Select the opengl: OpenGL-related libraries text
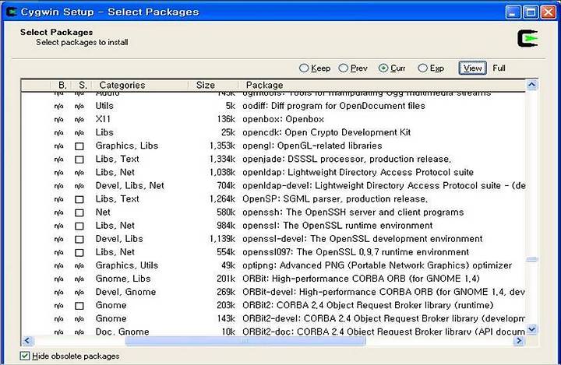This screenshot has width=561, height=365. [312, 146]
